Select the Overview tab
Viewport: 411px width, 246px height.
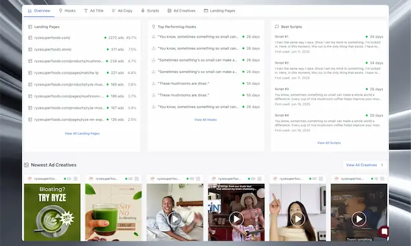(x=39, y=11)
